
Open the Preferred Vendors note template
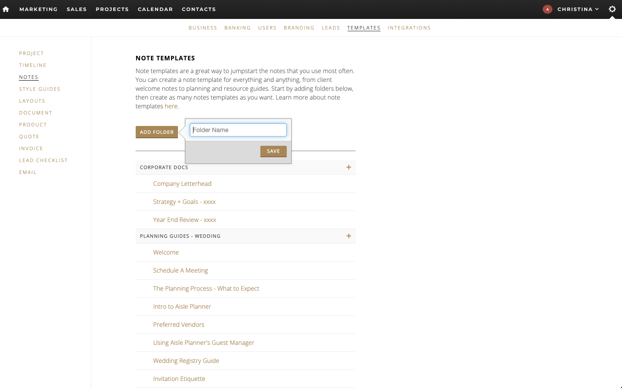178,325
